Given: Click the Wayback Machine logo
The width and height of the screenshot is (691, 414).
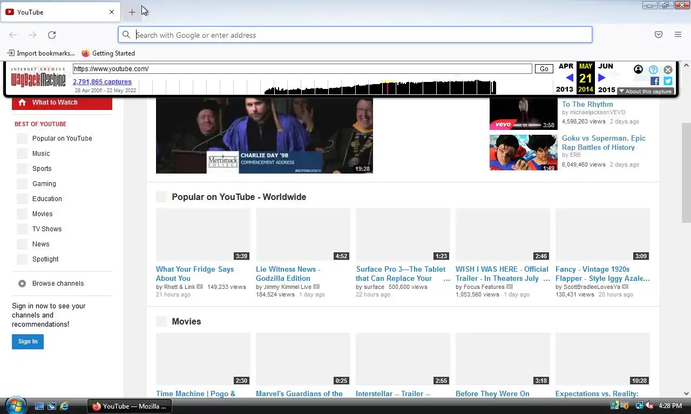Looking at the screenshot, I should [x=38, y=78].
